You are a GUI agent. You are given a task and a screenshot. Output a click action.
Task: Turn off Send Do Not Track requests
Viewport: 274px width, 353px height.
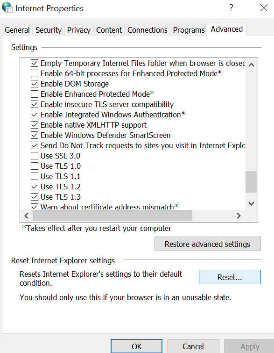(35, 145)
